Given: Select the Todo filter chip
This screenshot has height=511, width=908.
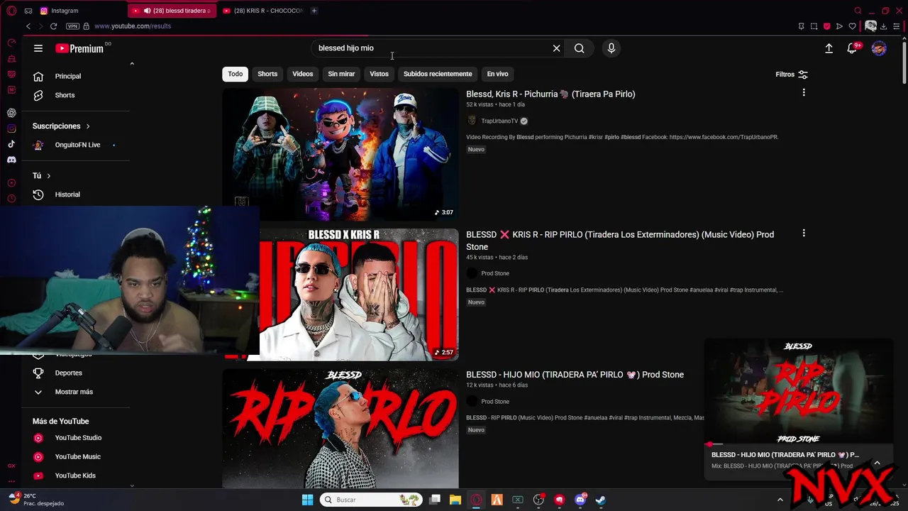Looking at the screenshot, I should pyautogui.click(x=236, y=74).
